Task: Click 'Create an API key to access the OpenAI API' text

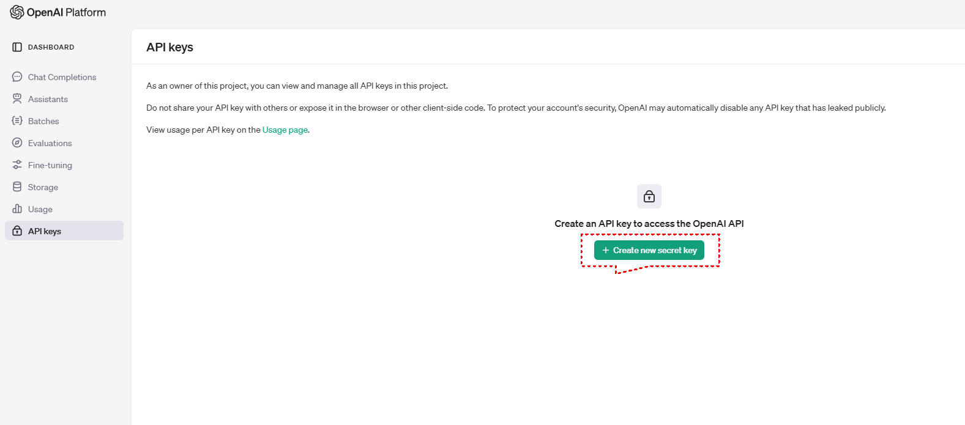Action: [x=649, y=223]
